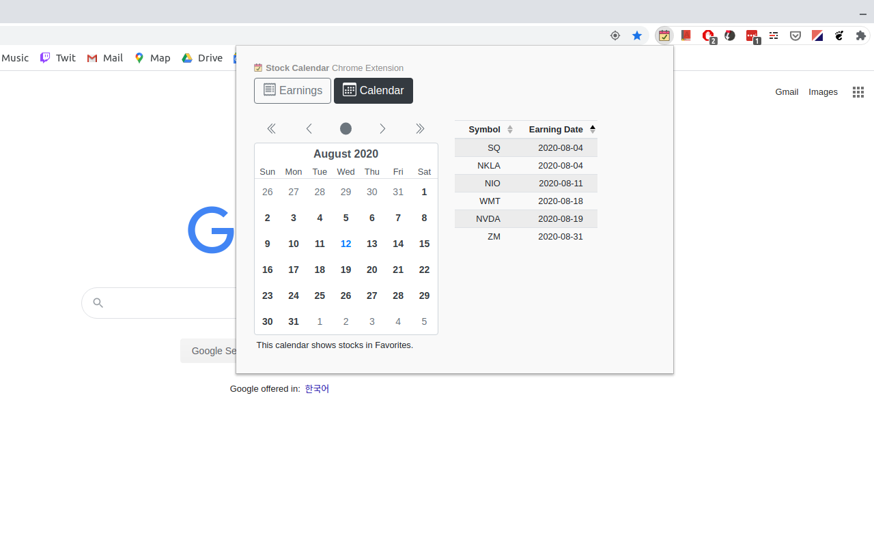Open the Twit bookmark
The width and height of the screenshot is (874, 546).
[x=58, y=58]
